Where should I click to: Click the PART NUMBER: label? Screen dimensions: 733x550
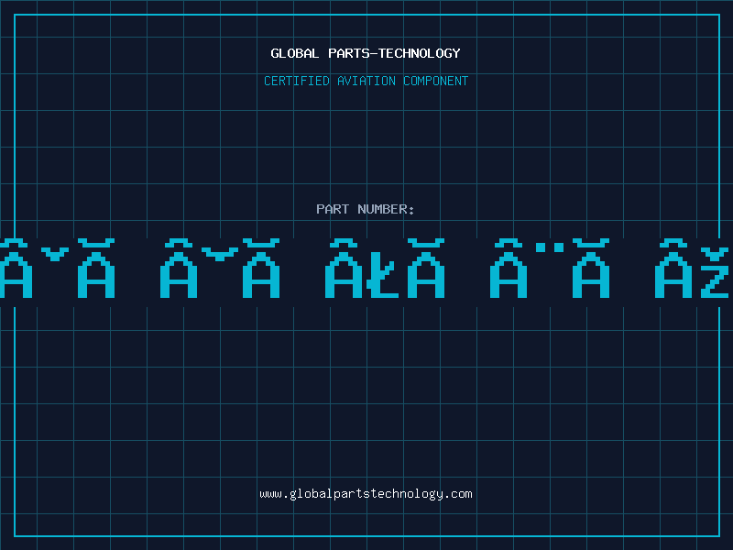coord(366,209)
